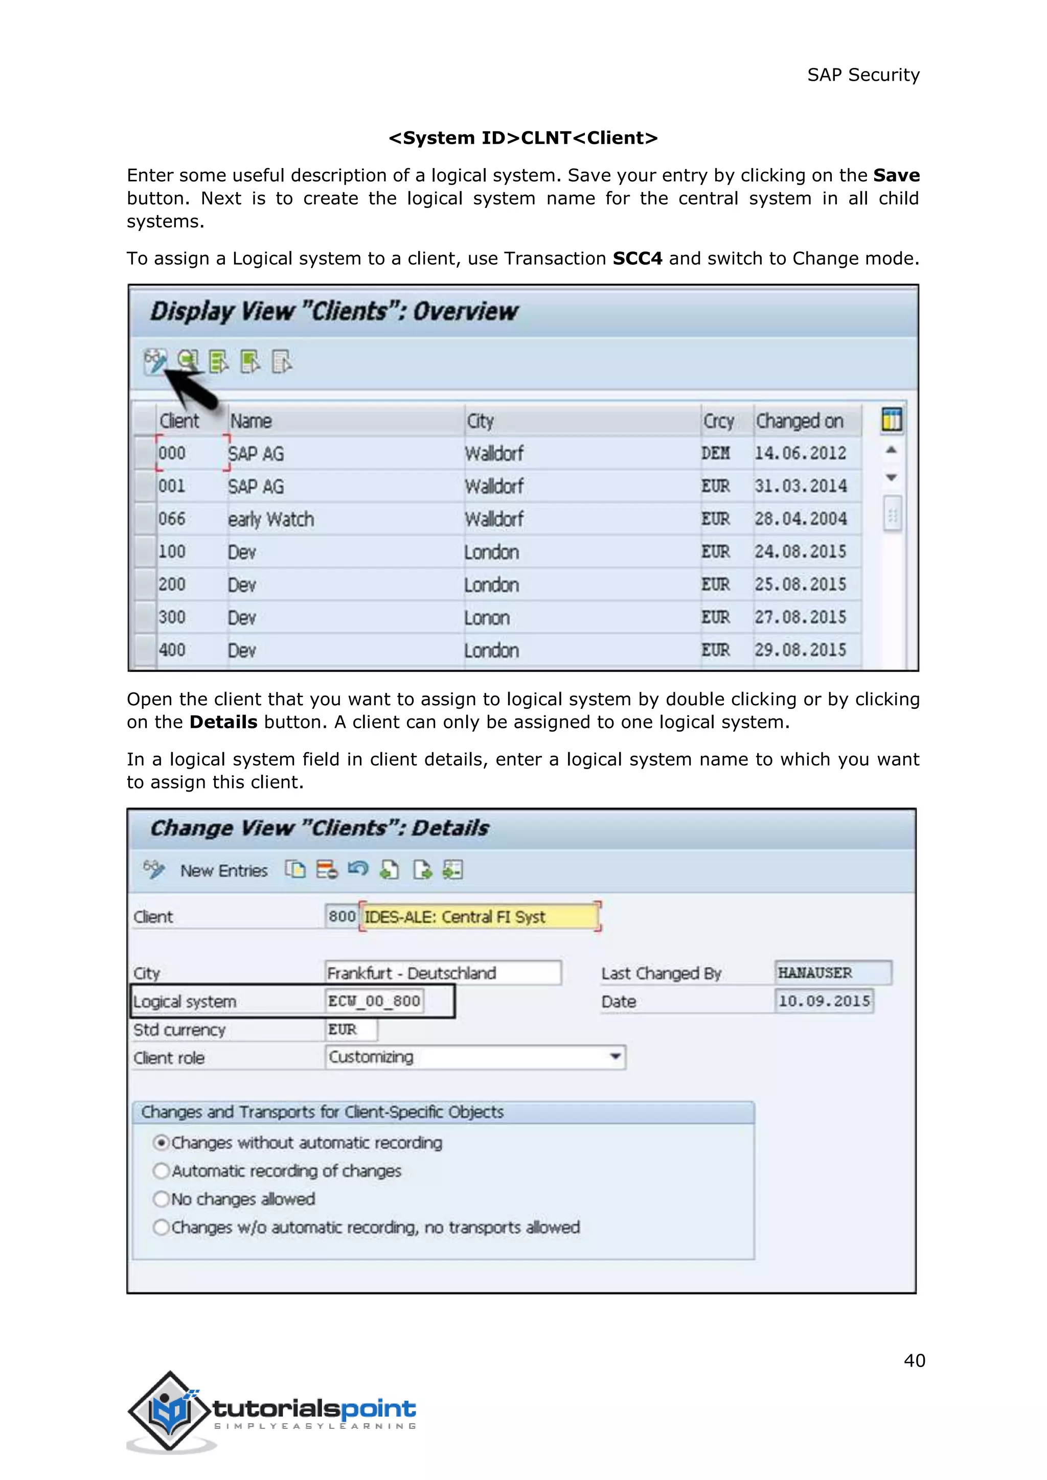The width and height of the screenshot is (1047, 1480).
Task: Click the City field Frankfurt - Deutschland
Action: [x=443, y=973]
